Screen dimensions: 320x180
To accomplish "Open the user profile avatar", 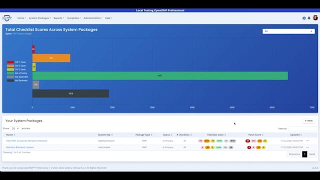I will pos(315,18).
